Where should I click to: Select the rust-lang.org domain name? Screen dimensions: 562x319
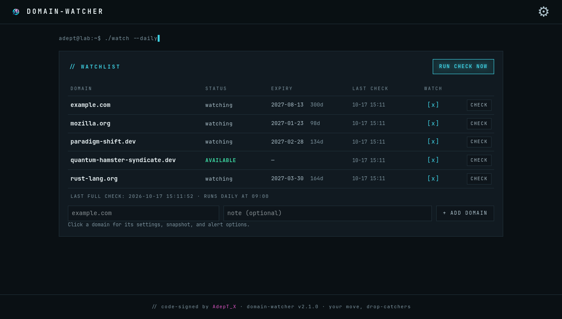pos(94,178)
